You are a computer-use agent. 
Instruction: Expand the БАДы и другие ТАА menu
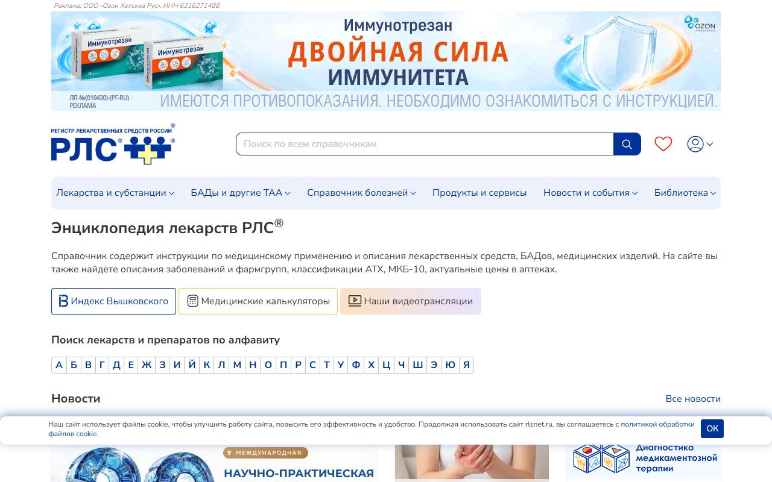click(x=241, y=193)
